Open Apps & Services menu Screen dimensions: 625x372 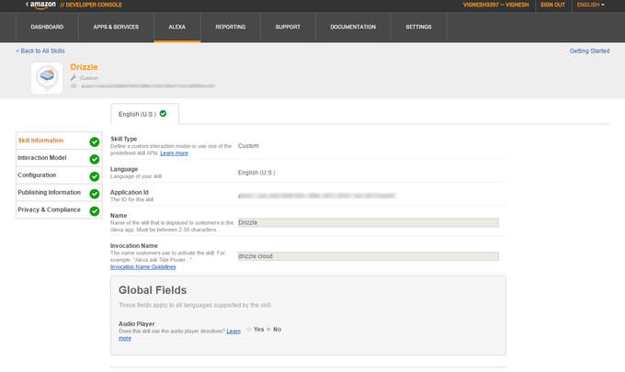(x=116, y=27)
